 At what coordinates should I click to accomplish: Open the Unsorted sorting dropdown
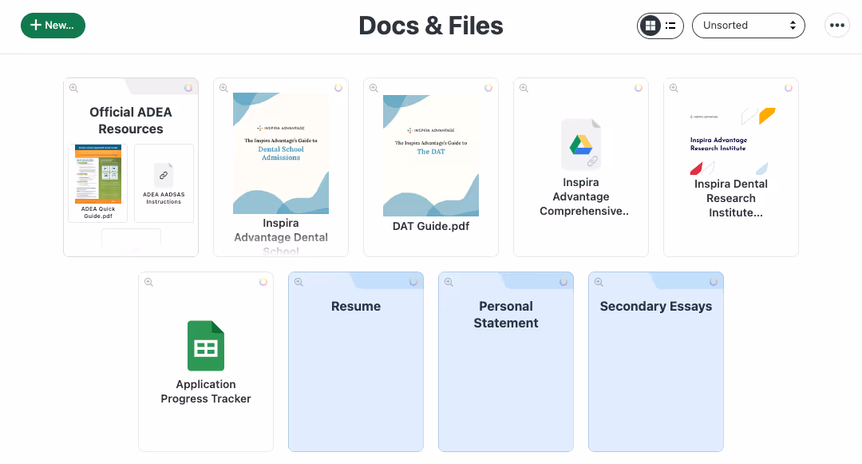coord(748,25)
